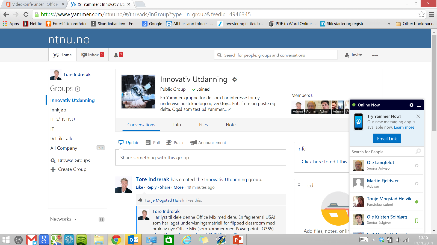The width and height of the screenshot is (437, 245).
Task: Open Chrome menu hamburger icon
Action: (x=432, y=14)
